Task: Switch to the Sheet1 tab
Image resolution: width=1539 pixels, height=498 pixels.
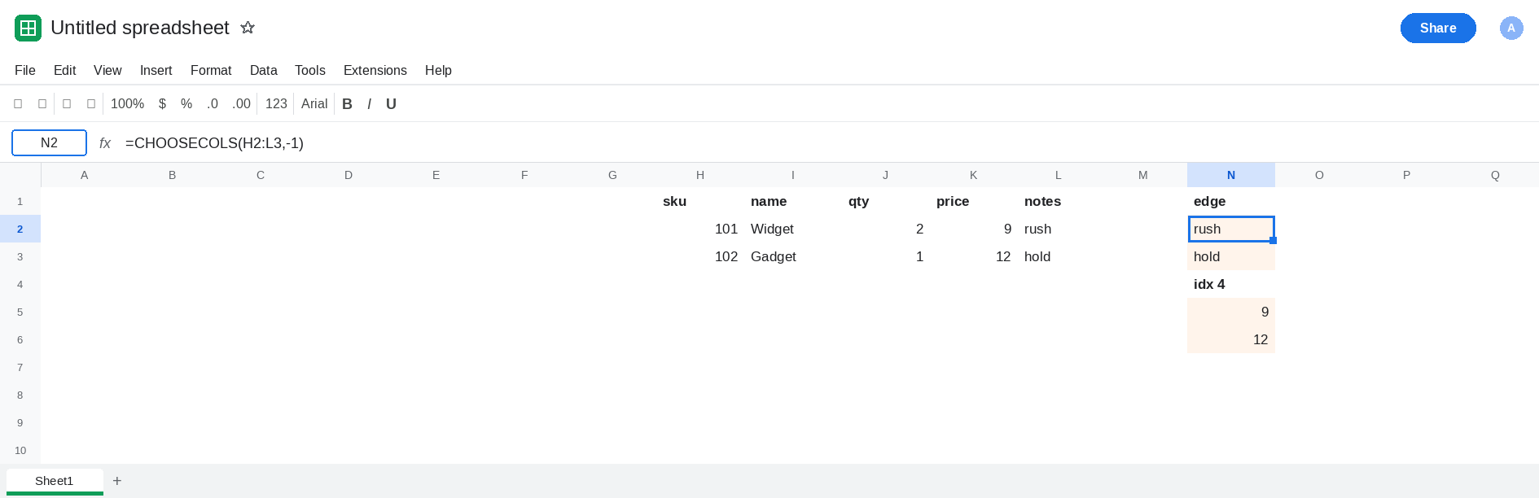Action: tap(55, 481)
